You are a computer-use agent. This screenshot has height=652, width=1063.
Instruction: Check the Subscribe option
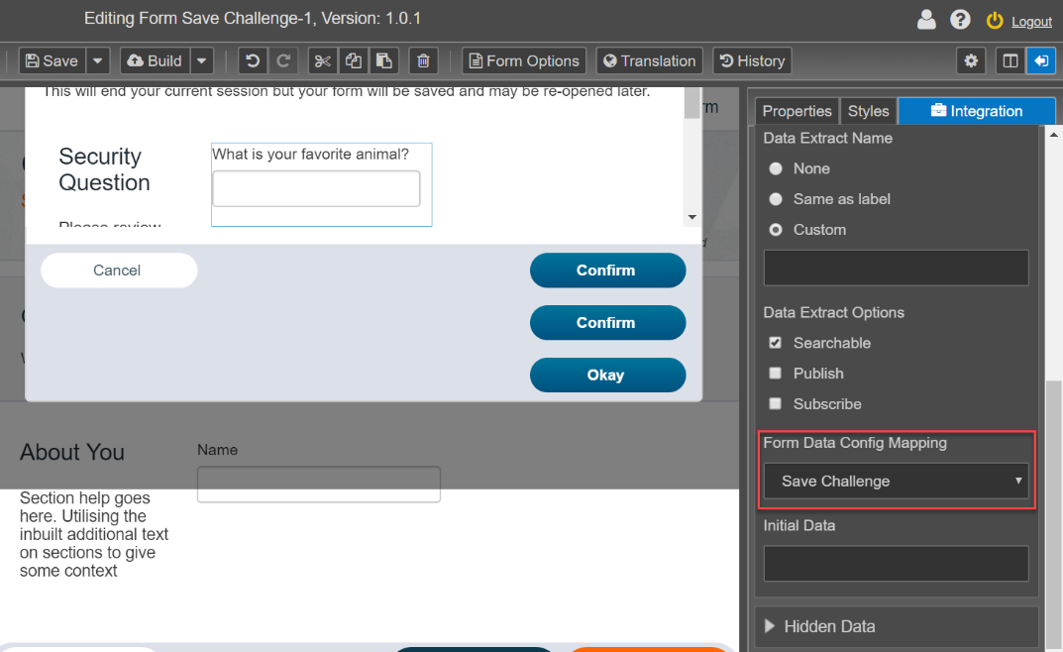[775, 403]
